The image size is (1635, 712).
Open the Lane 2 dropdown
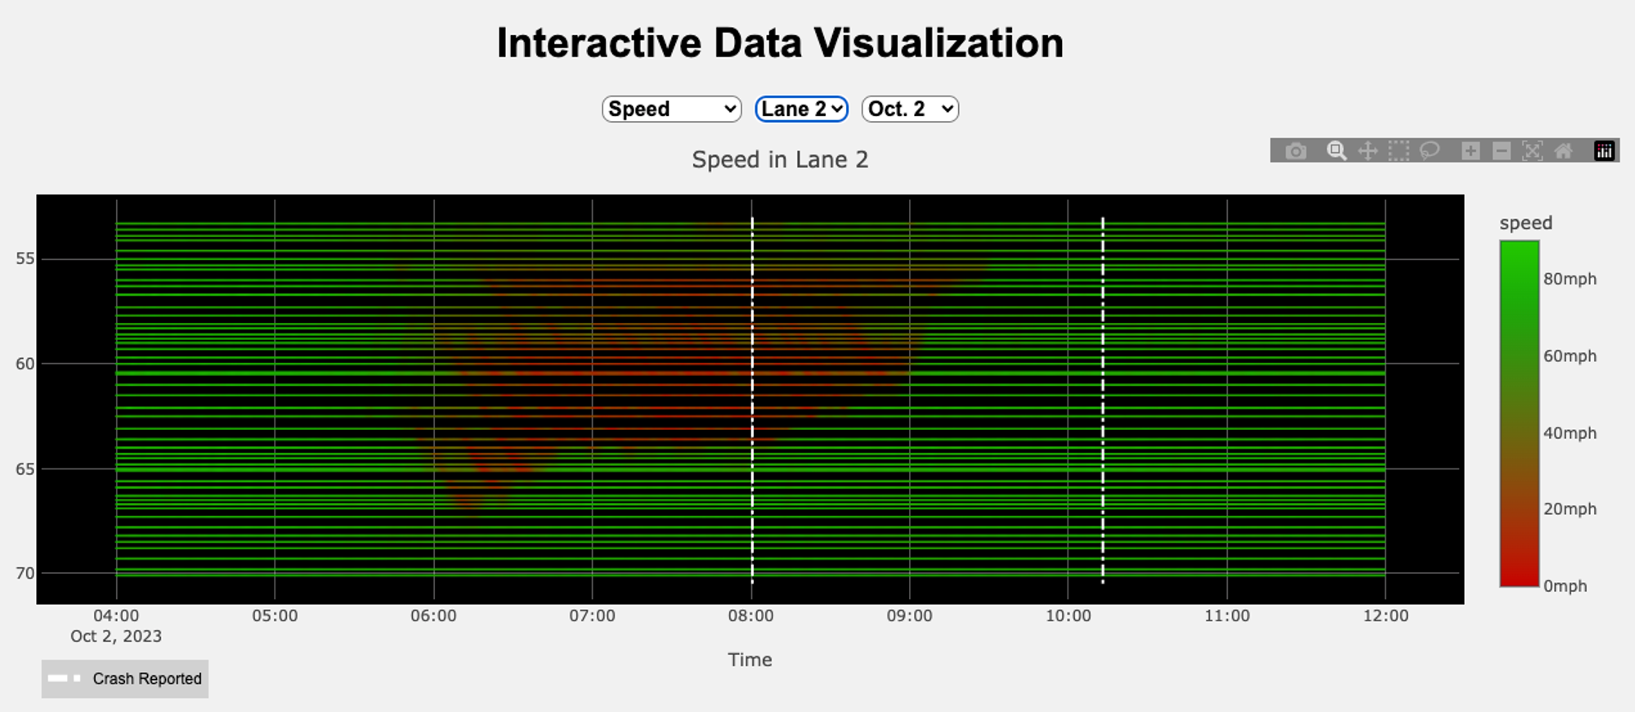point(801,109)
